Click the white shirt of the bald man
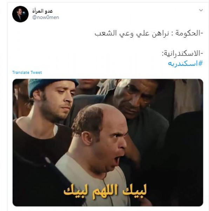The image size is (209, 211). tap(86, 179)
